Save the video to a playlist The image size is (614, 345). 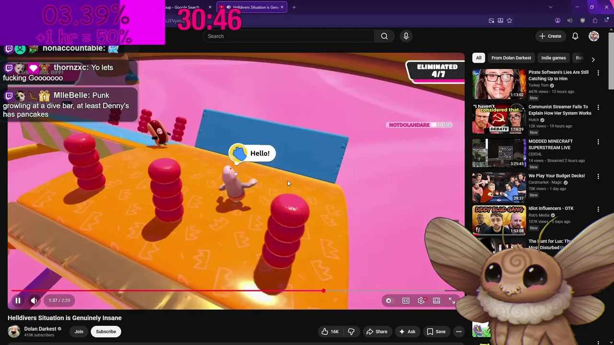coord(436,332)
